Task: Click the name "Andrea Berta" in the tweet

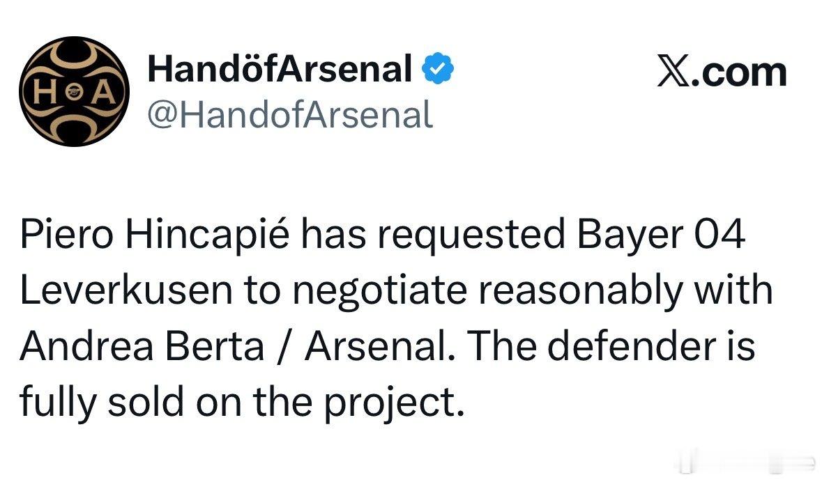Action: point(142,345)
